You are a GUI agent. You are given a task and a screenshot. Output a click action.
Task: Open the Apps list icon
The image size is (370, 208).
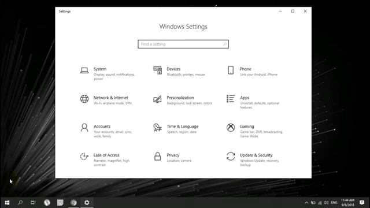(231, 99)
